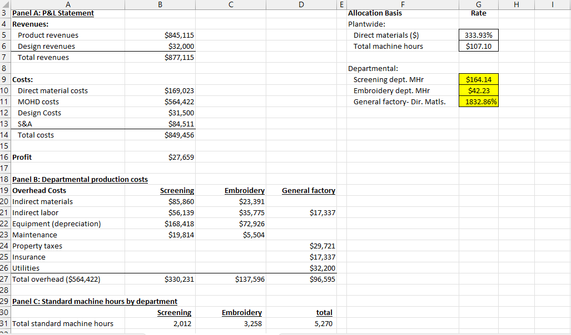Select yellow General factory rate 1832.86%
This screenshot has width=571, height=335.
pos(479,102)
